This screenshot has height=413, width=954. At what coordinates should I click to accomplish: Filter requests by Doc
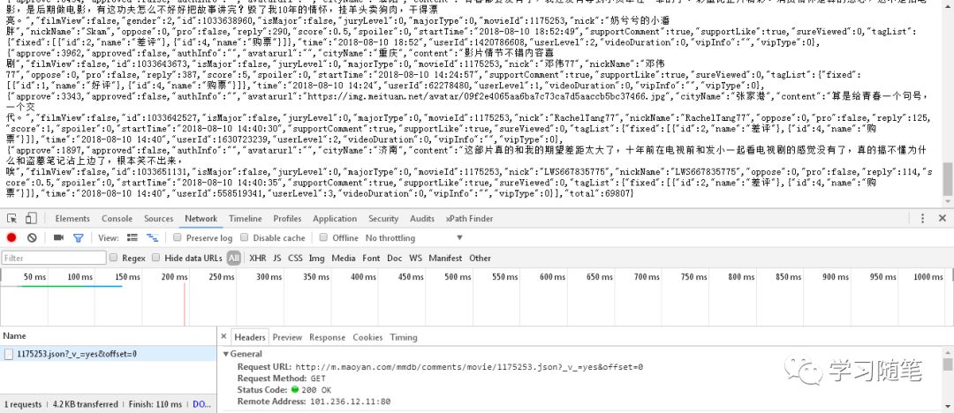[x=394, y=258]
